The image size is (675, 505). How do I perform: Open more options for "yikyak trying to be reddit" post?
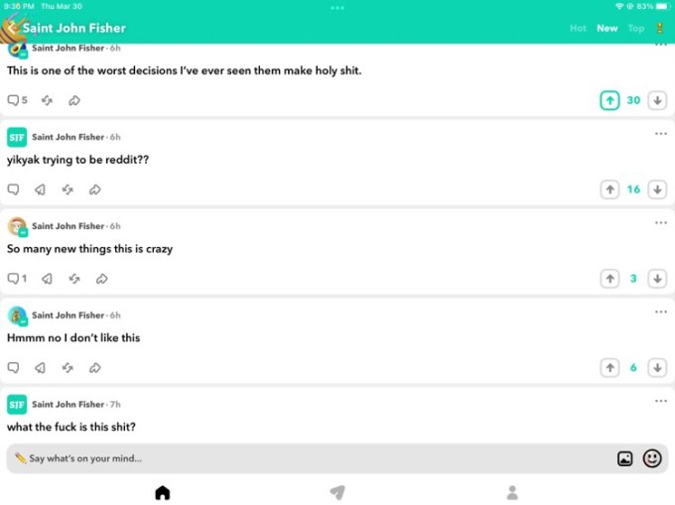coord(661,134)
